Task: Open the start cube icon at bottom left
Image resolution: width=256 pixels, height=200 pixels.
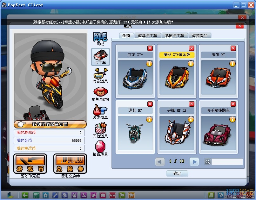Action: [x=10, y=195]
